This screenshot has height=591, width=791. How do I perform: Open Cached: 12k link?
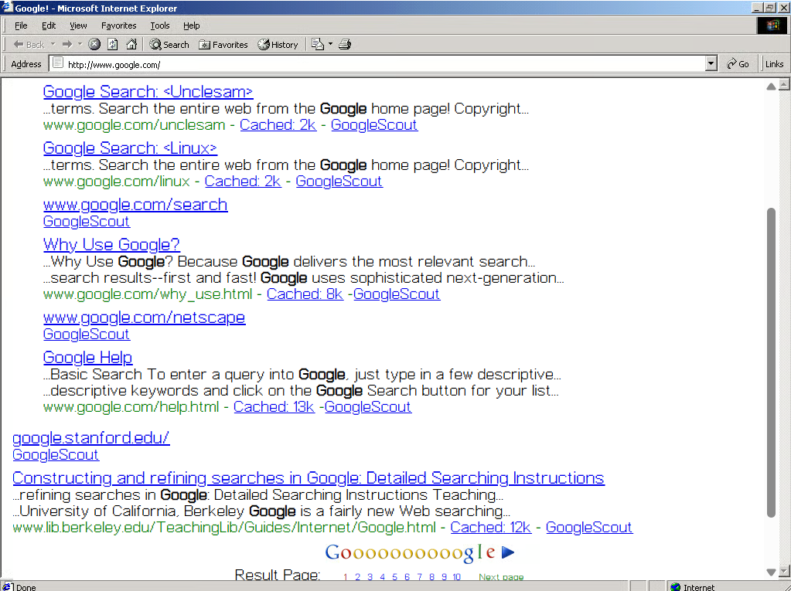click(x=491, y=528)
